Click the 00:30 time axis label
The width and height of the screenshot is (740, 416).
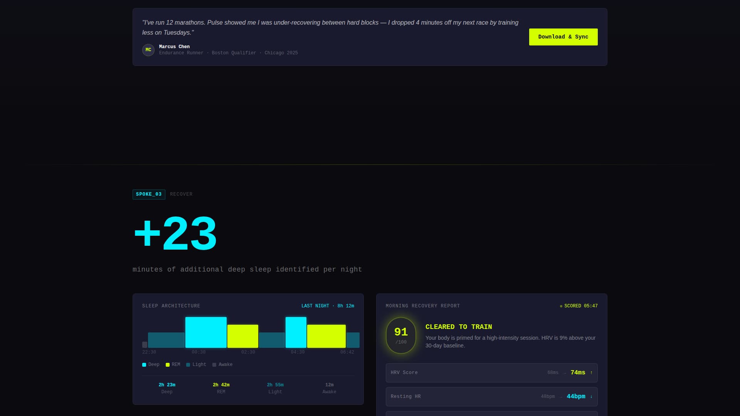tap(198, 352)
